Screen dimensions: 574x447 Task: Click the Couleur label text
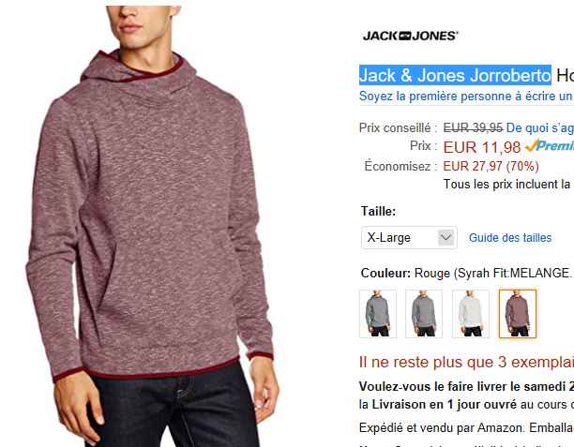[x=385, y=274]
